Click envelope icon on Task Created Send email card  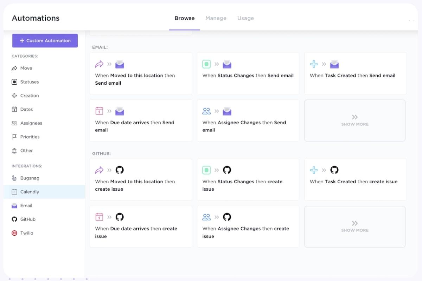(334, 64)
